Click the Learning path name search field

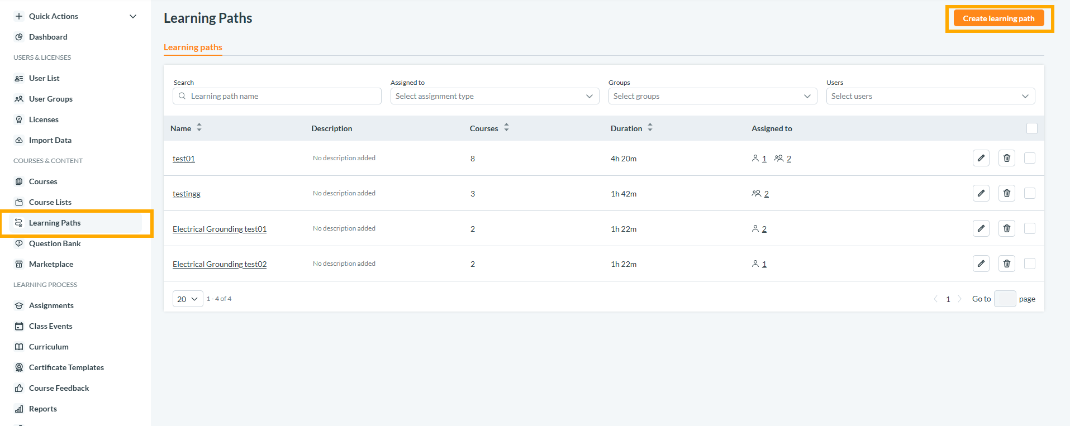[x=277, y=96]
